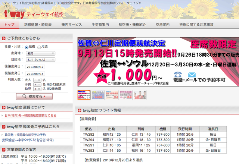
Task: Select the 片道 one-way radio button
Action: pos(39,47)
